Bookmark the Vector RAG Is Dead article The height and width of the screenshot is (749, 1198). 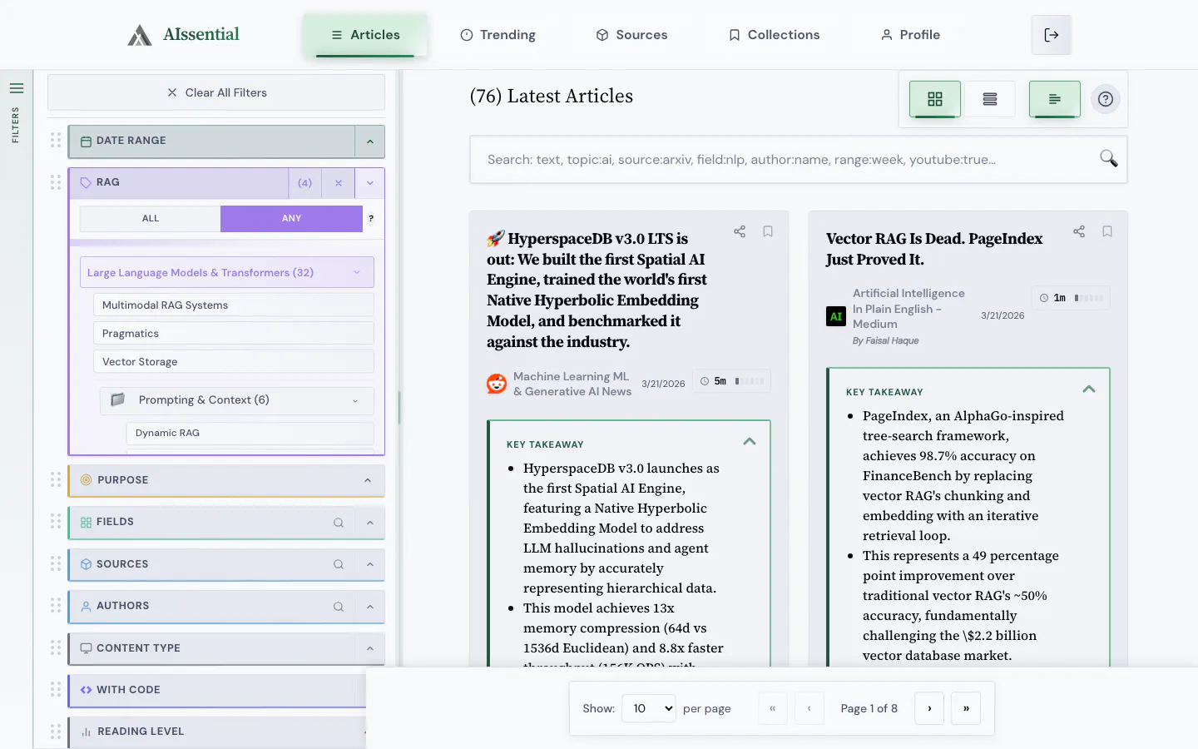(x=1107, y=231)
